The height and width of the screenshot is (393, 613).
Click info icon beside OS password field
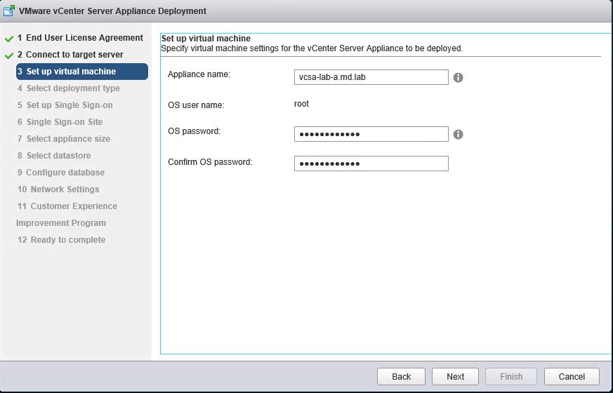coord(458,134)
